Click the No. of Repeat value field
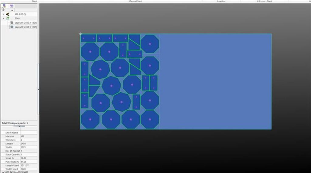The width and height of the screenshot is (311, 173). [x=29, y=151]
